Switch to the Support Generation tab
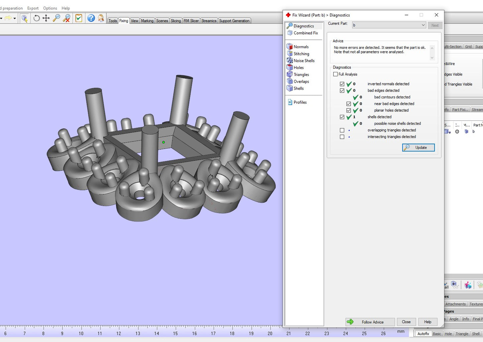483x342 pixels. pyautogui.click(x=234, y=21)
